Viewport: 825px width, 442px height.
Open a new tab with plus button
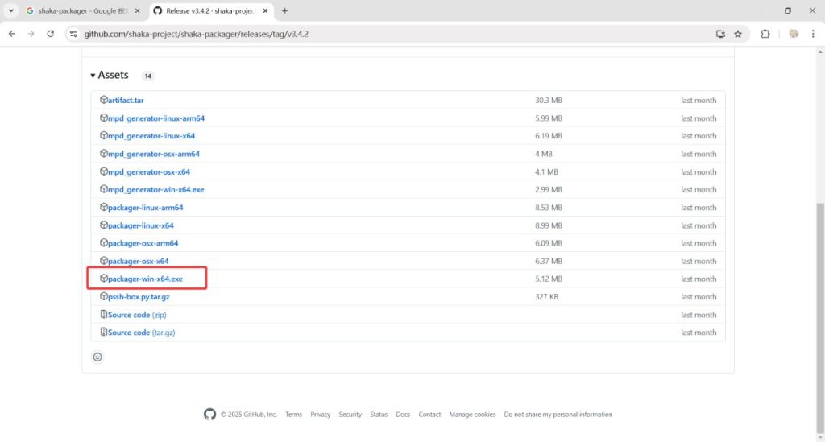(x=284, y=10)
